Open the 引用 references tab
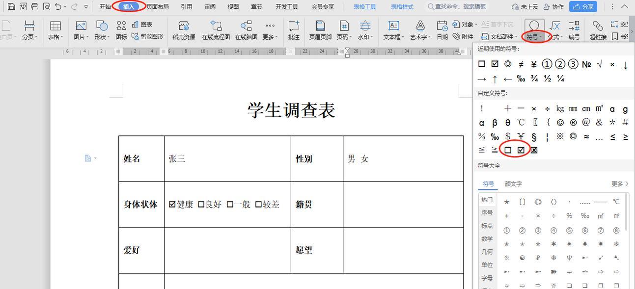This screenshot has width=635, height=289. coord(186,7)
